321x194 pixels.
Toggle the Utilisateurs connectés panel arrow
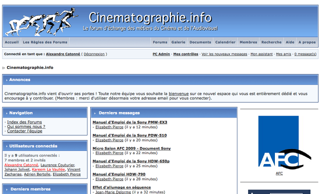pyautogui.click(x=7, y=146)
